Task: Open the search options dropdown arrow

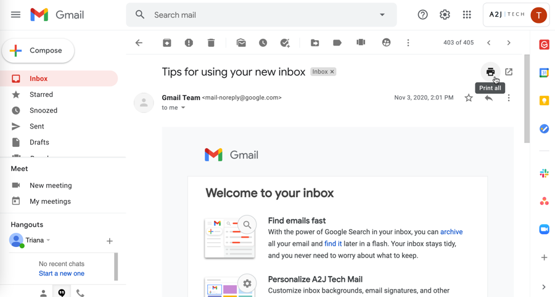Action: 382,15
